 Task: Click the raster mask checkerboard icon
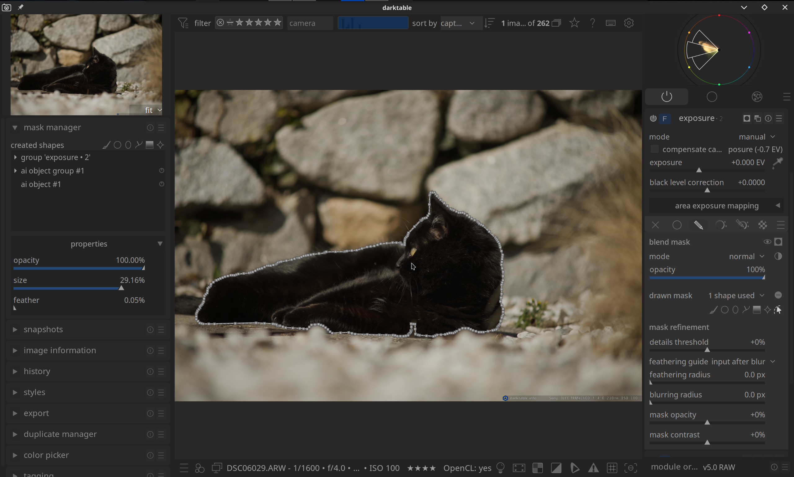[x=763, y=225]
